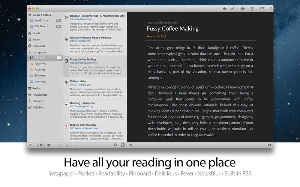Open the Read Later smart folder
This screenshot has height=187, width=300.
click(x=41, y=20)
